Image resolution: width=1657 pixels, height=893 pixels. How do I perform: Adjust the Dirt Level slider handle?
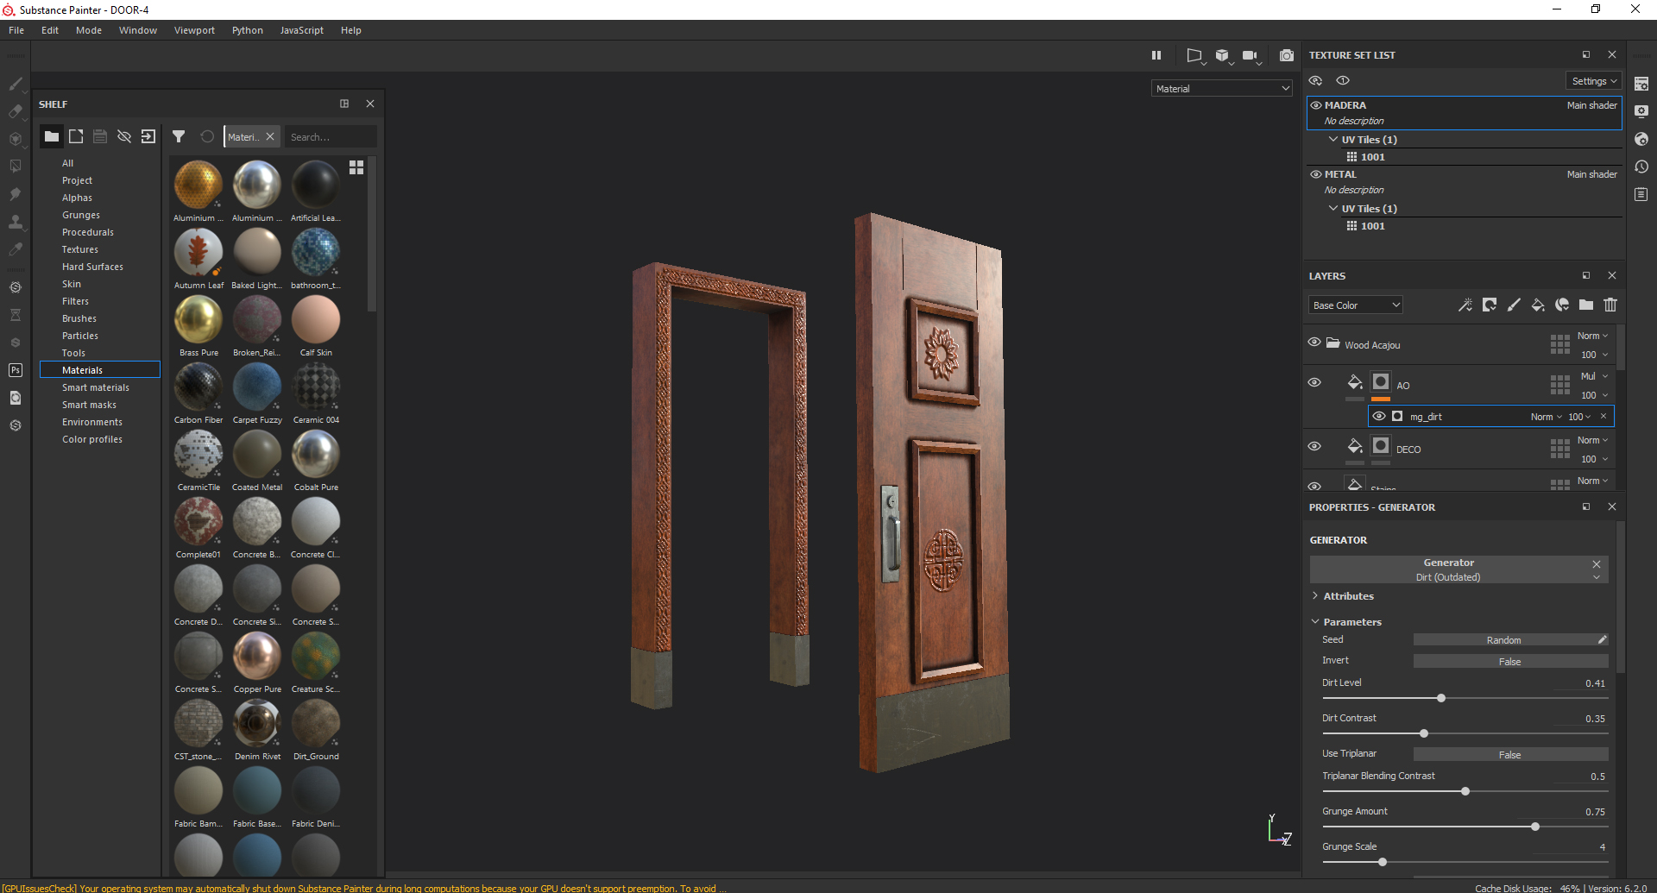coord(1441,698)
